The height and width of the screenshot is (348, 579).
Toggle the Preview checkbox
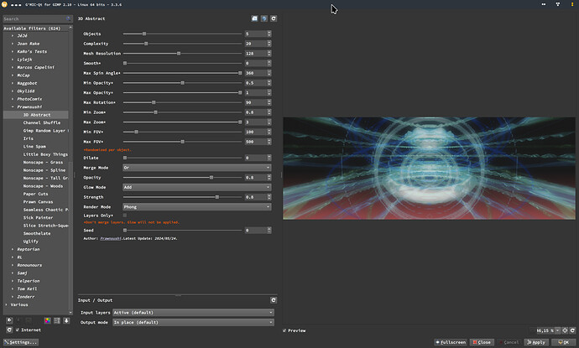pyautogui.click(x=284, y=330)
